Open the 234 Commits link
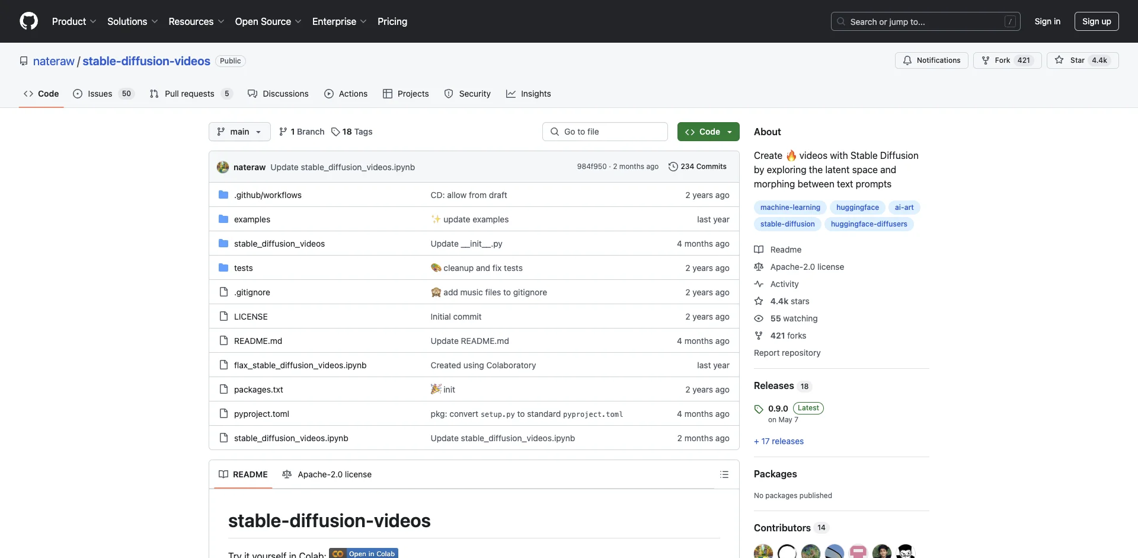The width and height of the screenshot is (1138, 558). (698, 167)
